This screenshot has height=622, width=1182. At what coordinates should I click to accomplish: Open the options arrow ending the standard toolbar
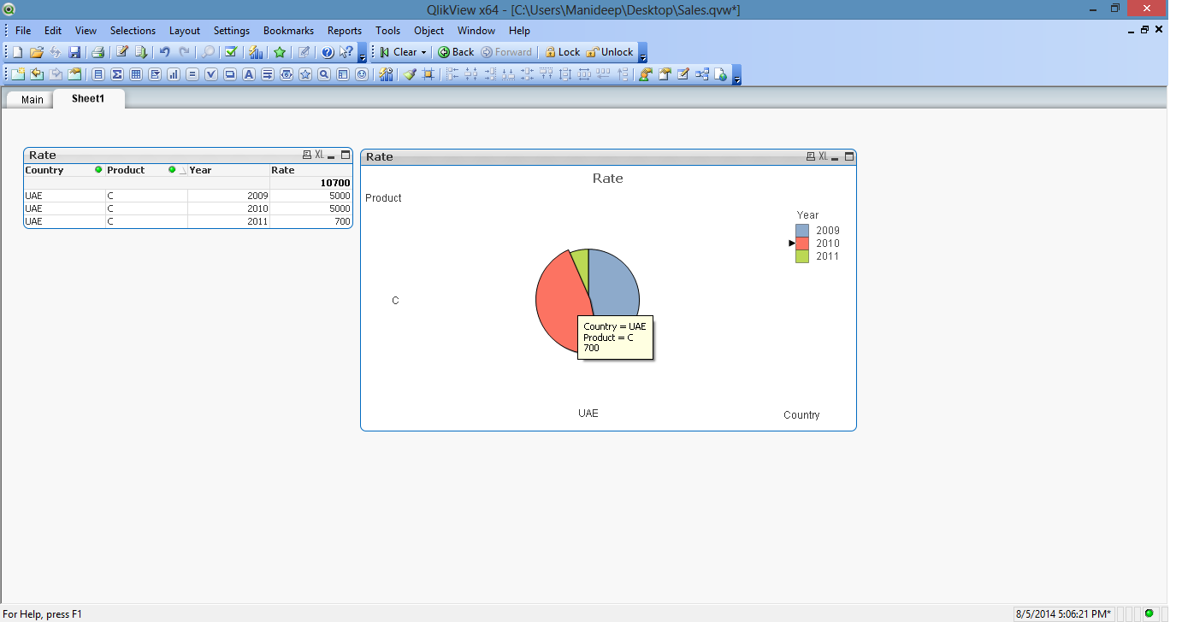click(363, 53)
